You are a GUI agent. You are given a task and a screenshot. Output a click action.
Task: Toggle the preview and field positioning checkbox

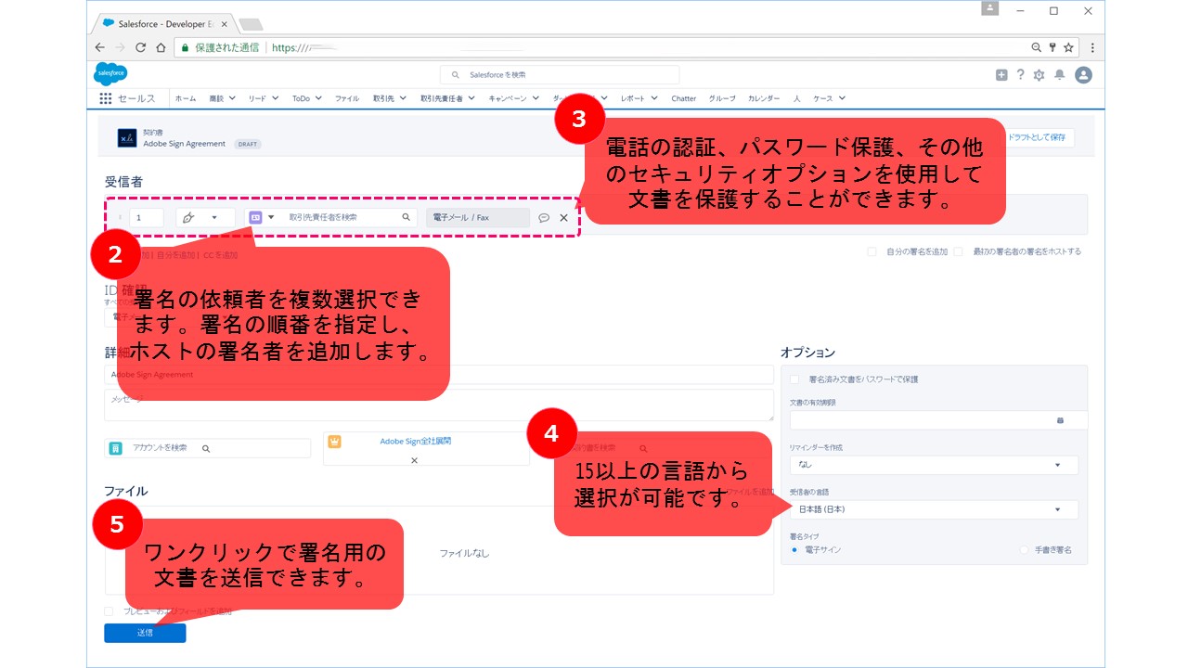click(109, 611)
